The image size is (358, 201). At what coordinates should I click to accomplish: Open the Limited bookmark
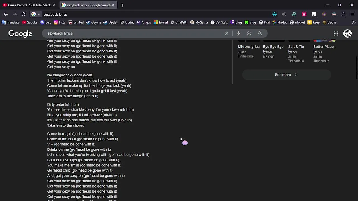point(76,22)
